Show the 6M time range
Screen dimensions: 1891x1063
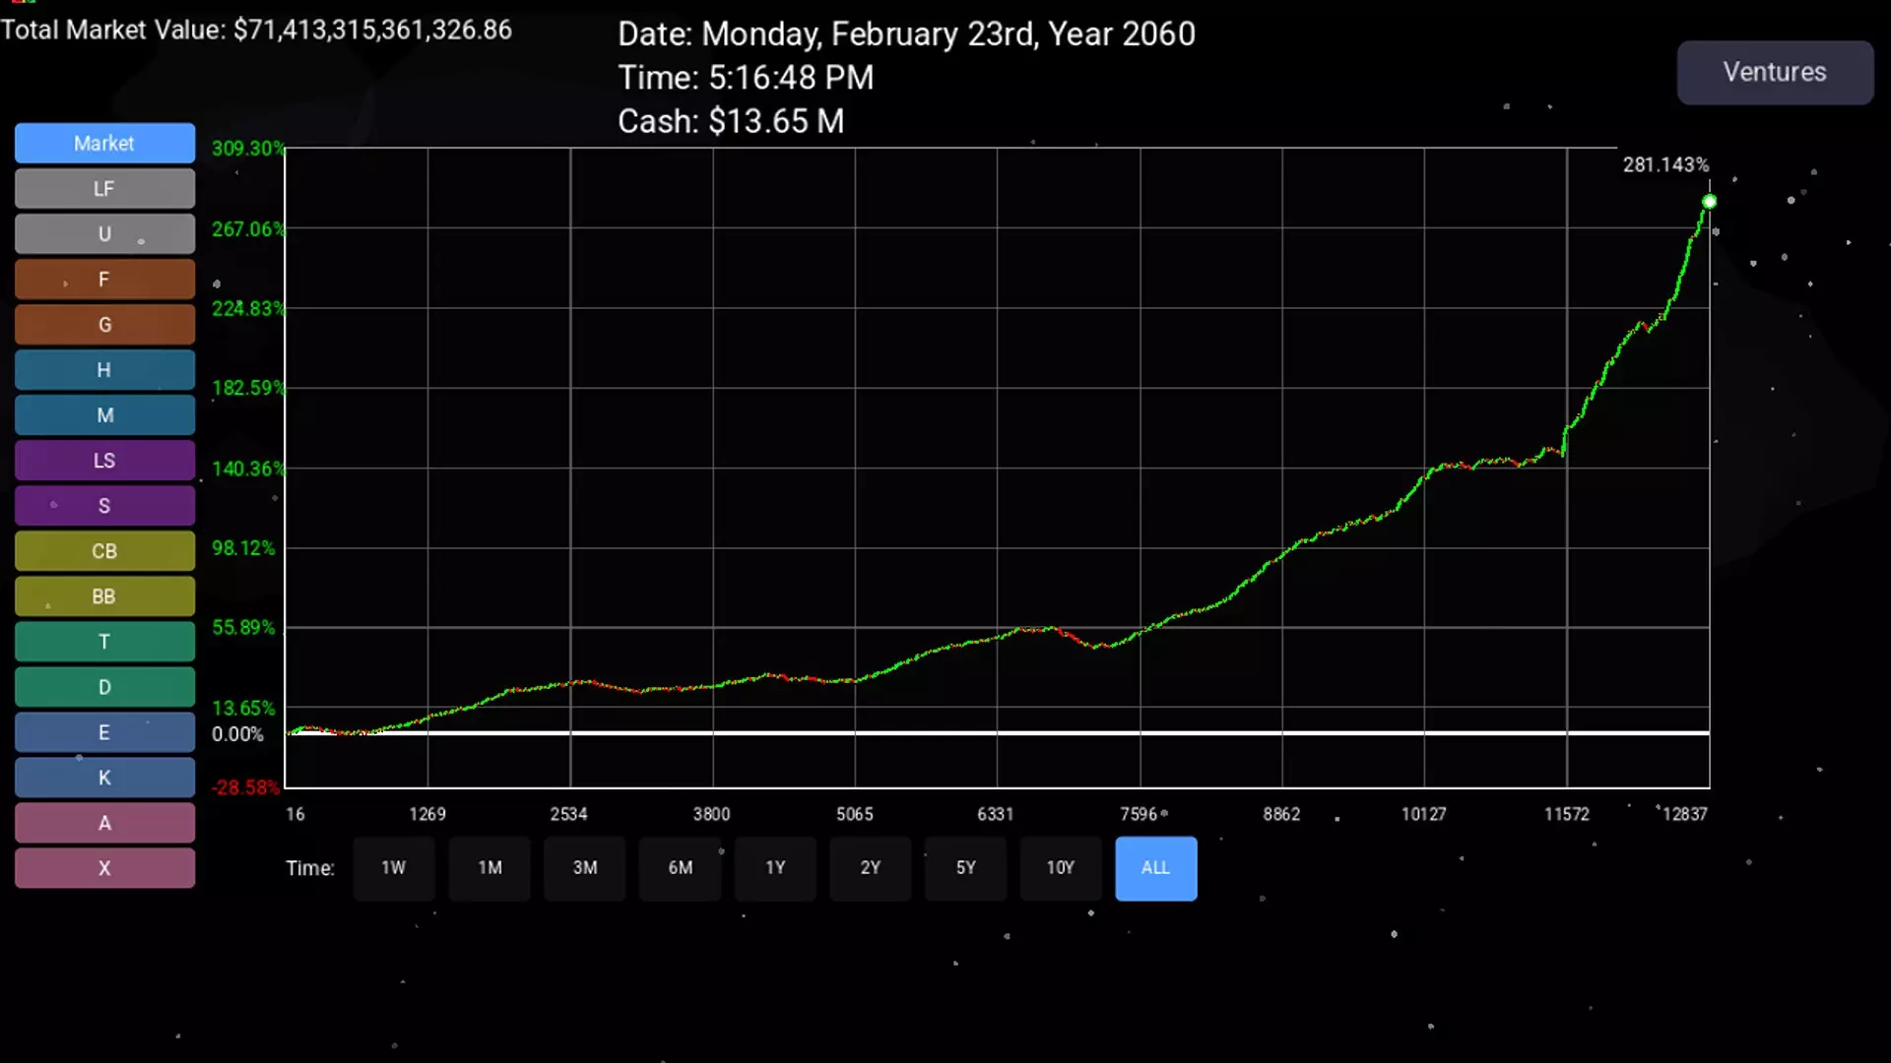(x=680, y=868)
